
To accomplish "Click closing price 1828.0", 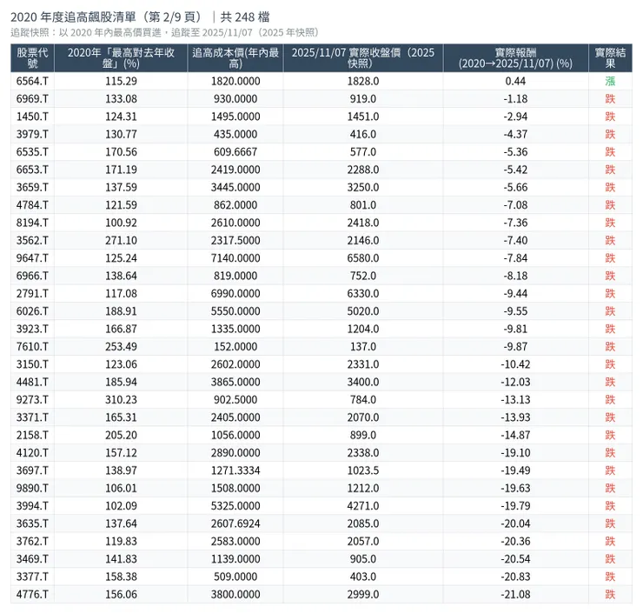I will 363,81.
